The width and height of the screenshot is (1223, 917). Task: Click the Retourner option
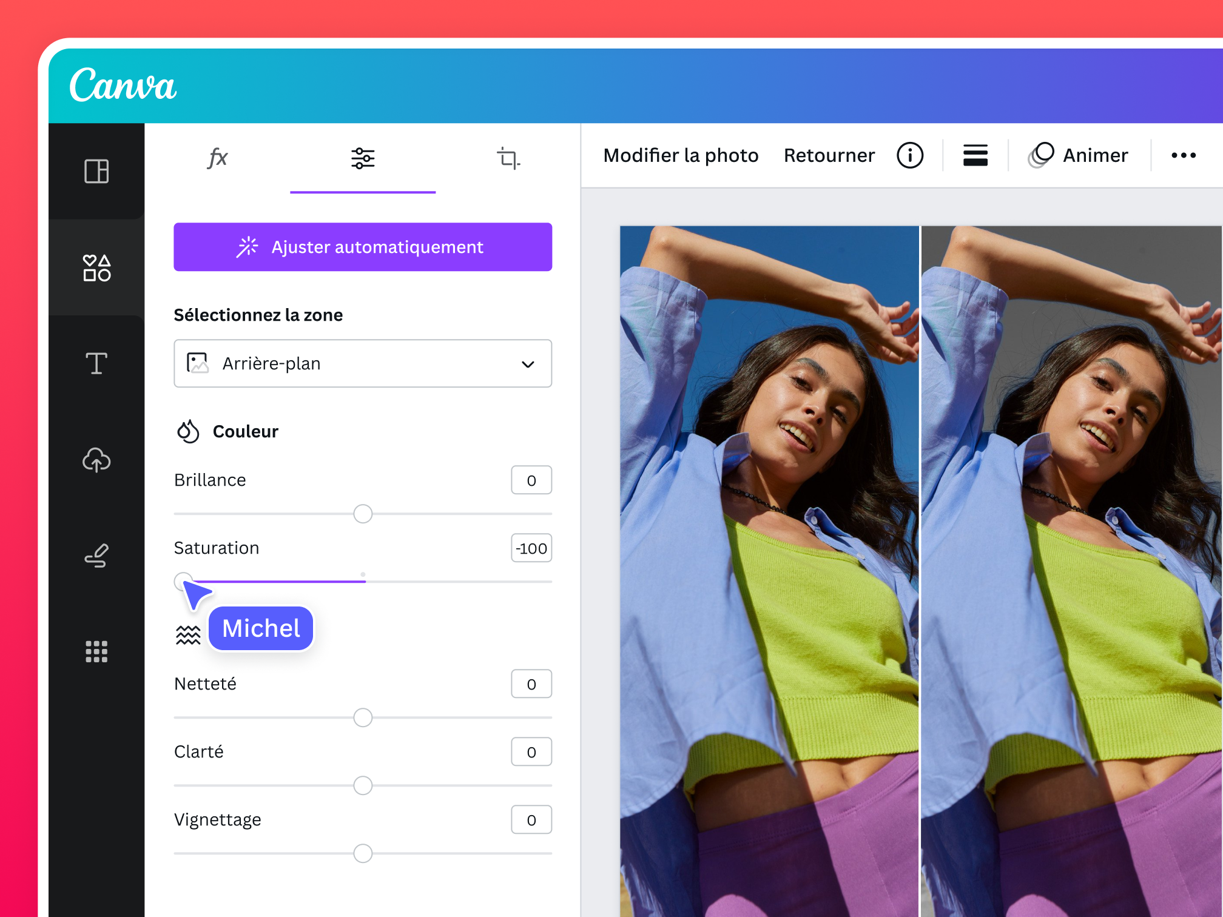(x=829, y=155)
